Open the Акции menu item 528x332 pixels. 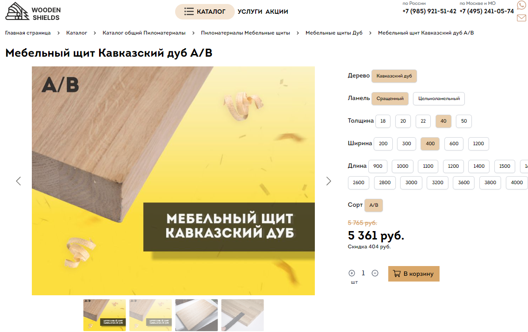pos(277,12)
